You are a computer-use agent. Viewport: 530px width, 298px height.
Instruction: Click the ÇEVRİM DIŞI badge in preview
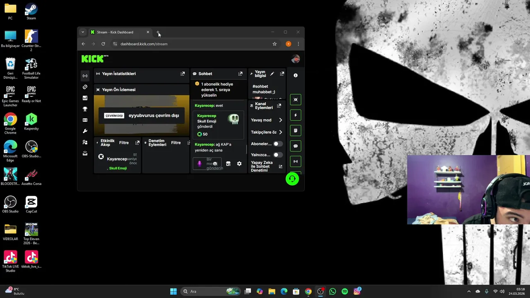click(x=114, y=116)
